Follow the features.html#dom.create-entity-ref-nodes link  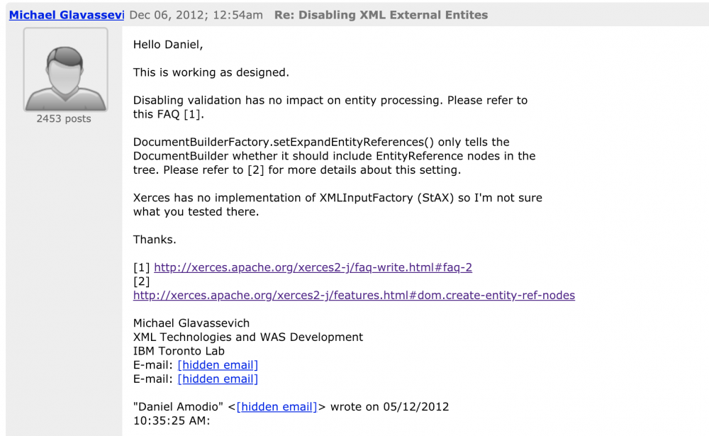pyautogui.click(x=354, y=296)
